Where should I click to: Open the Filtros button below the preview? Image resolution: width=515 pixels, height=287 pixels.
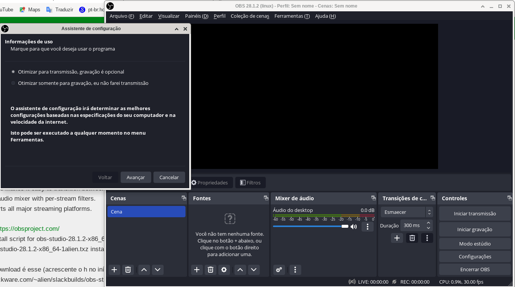coord(250,183)
